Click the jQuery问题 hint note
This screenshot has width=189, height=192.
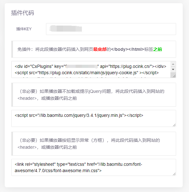point(94,95)
